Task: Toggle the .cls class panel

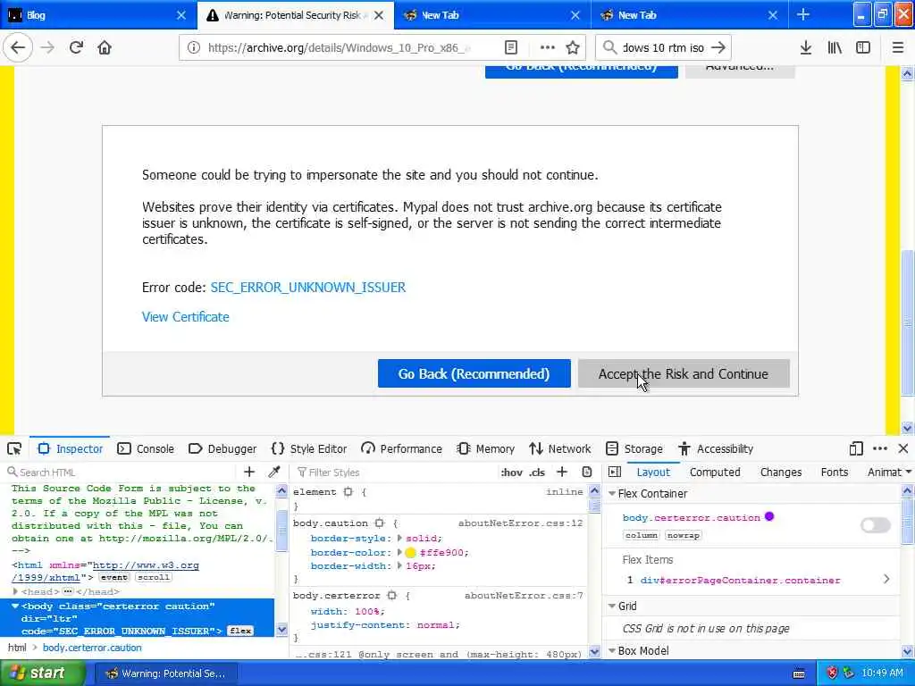Action: point(537,473)
